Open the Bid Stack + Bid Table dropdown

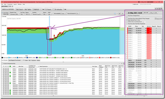[24, 9]
